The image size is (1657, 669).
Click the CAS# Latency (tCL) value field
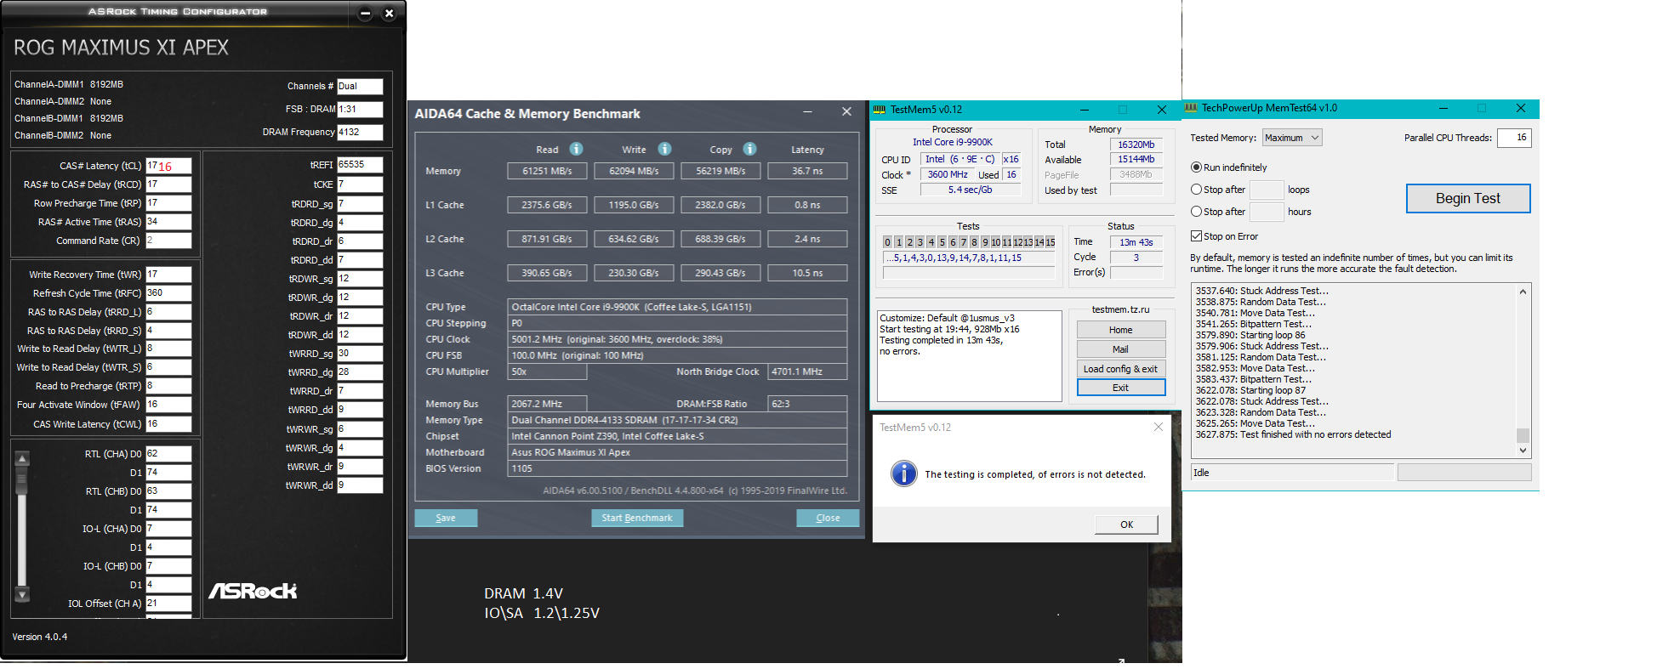[168, 166]
